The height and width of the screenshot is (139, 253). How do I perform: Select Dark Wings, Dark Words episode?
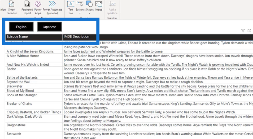coord(24,117)
